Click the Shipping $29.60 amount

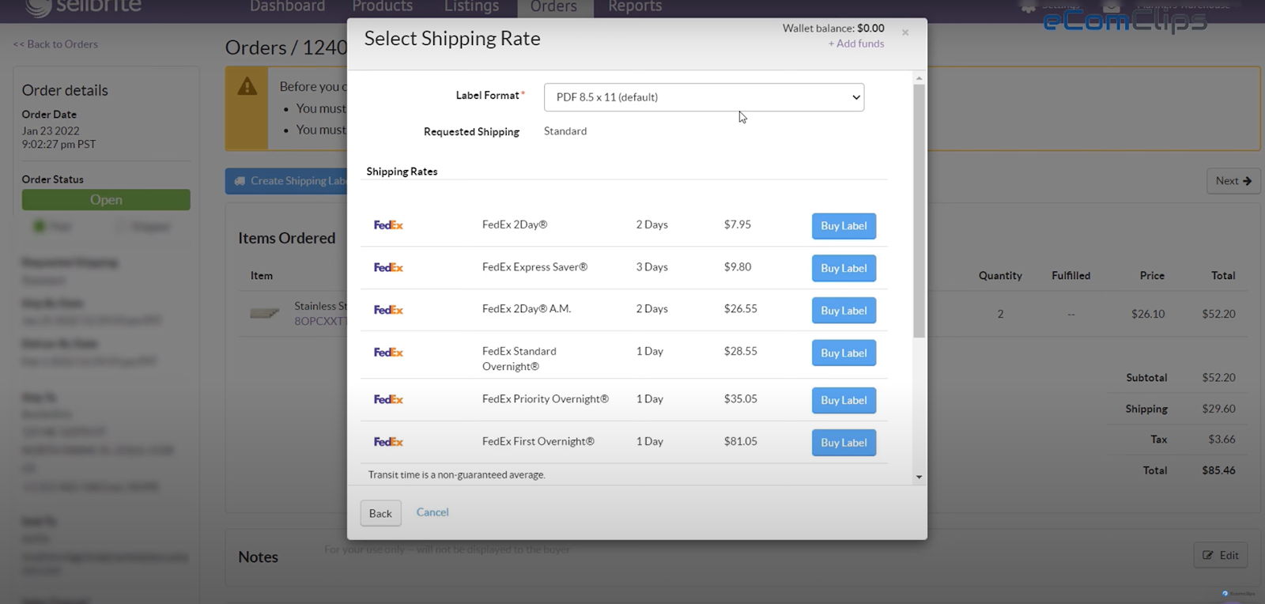tap(1218, 409)
